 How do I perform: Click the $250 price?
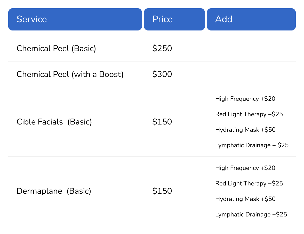[162, 48]
